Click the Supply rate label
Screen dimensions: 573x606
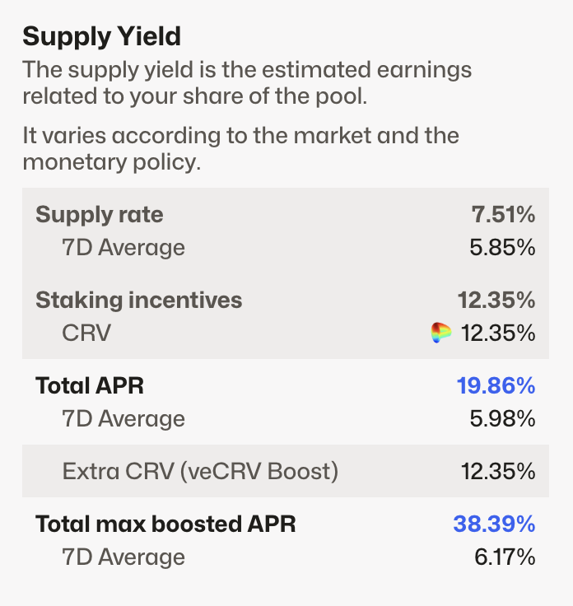100,215
